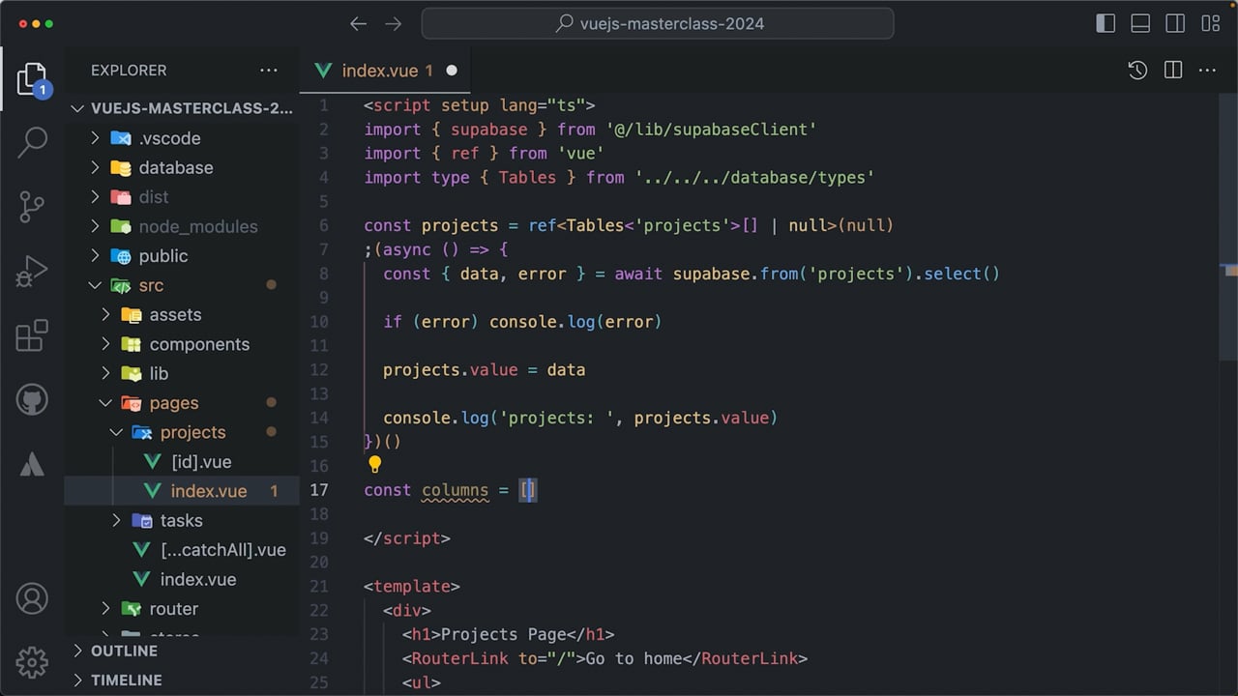Viewport: 1238px width, 696px height.
Task: Go forward with the right arrow
Action: click(x=393, y=24)
